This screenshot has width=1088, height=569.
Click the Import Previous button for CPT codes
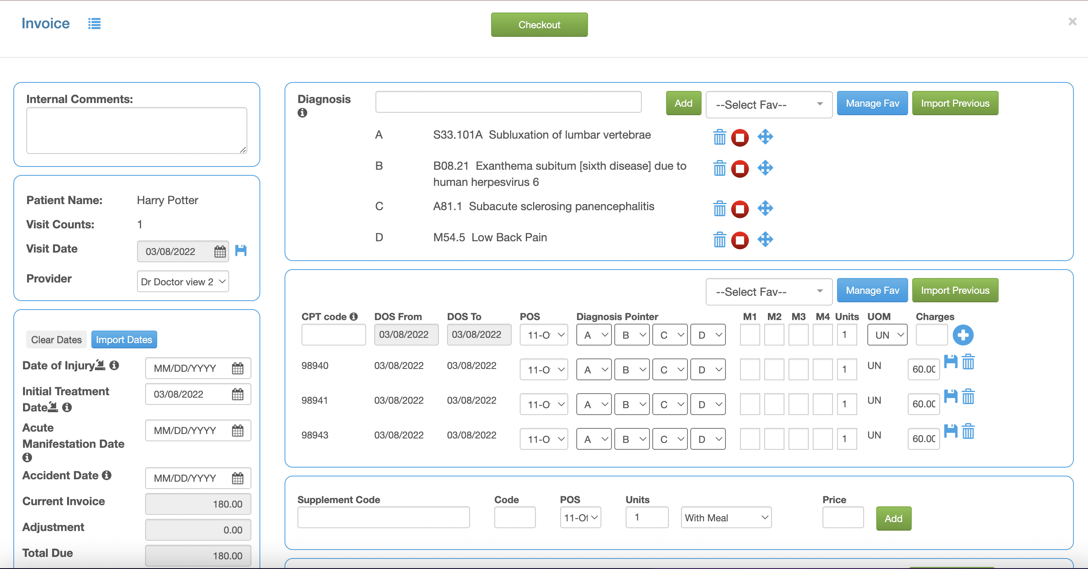[955, 291]
